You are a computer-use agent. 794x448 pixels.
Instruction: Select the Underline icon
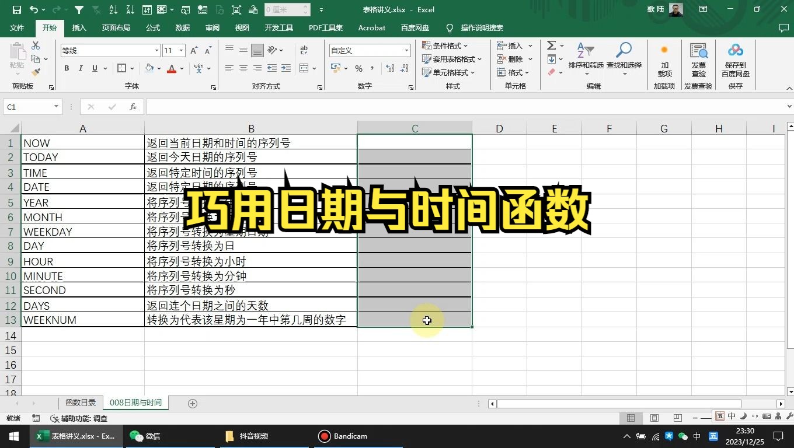93,68
